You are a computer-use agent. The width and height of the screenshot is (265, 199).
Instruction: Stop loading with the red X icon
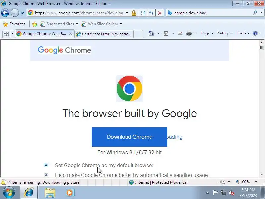(x=160, y=13)
